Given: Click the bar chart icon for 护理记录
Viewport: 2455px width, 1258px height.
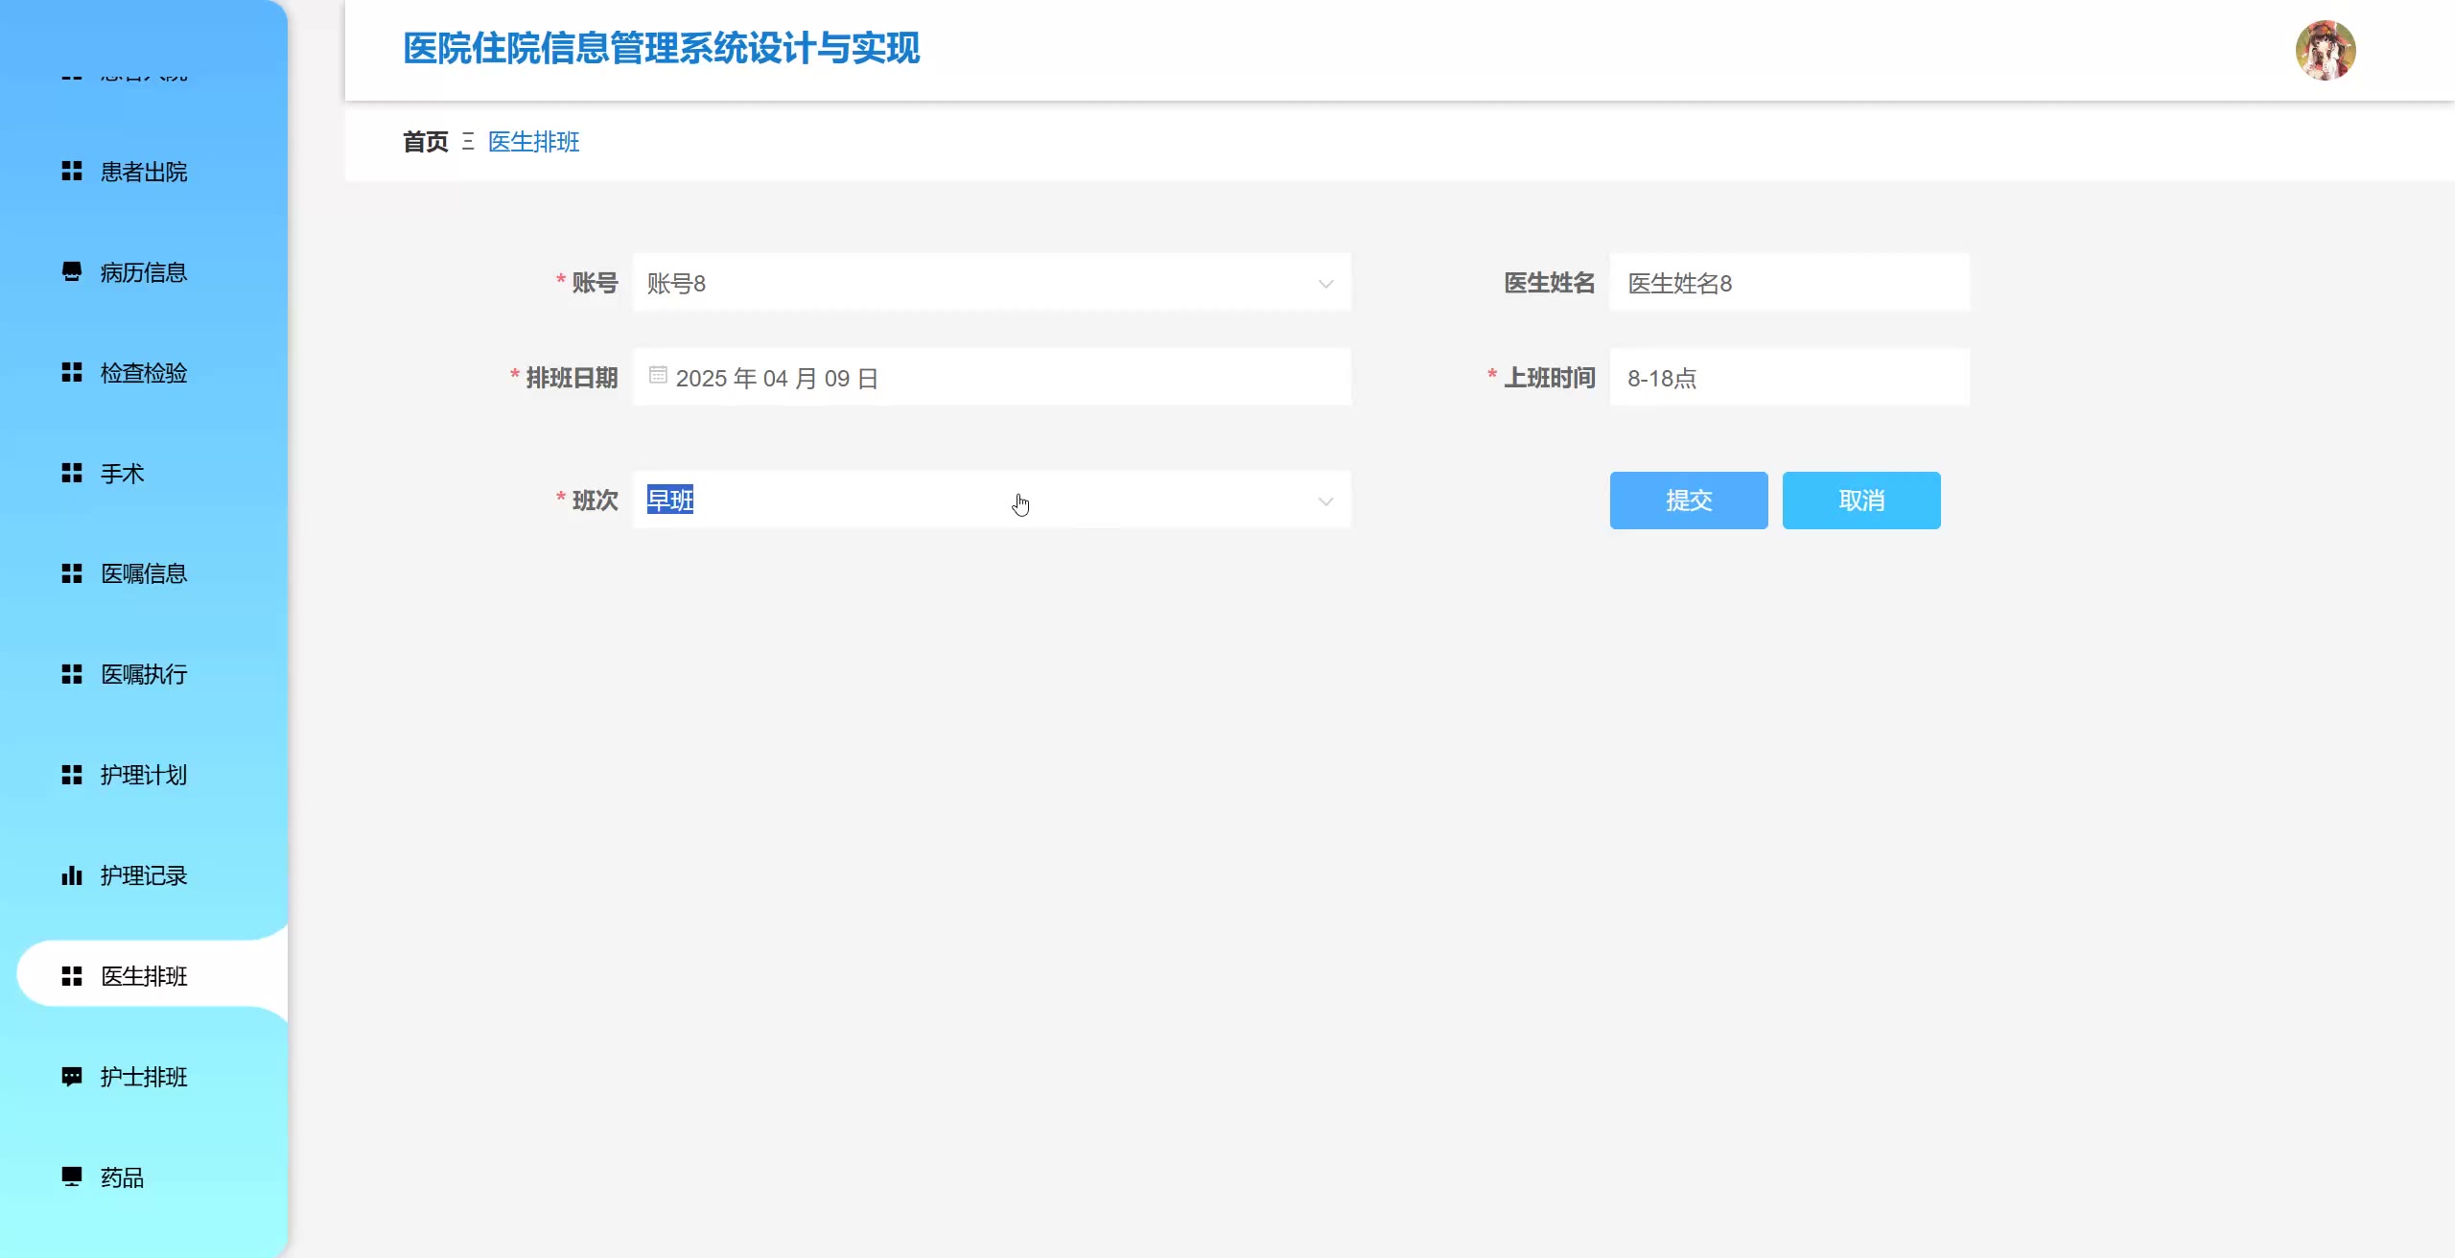Looking at the screenshot, I should (72, 875).
